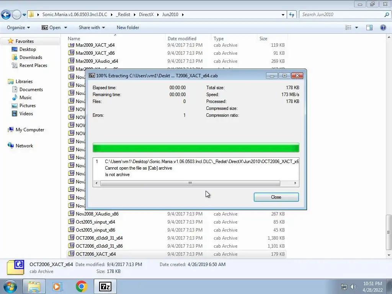Select Jun2010 breadcrumb segment
Viewport: 392px width, 294px height.
170,15
